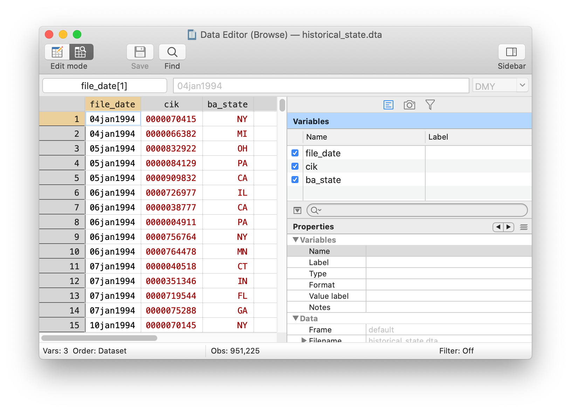Select the Browse mode icon
Screen dimensions: 571x411
[x=81, y=52]
